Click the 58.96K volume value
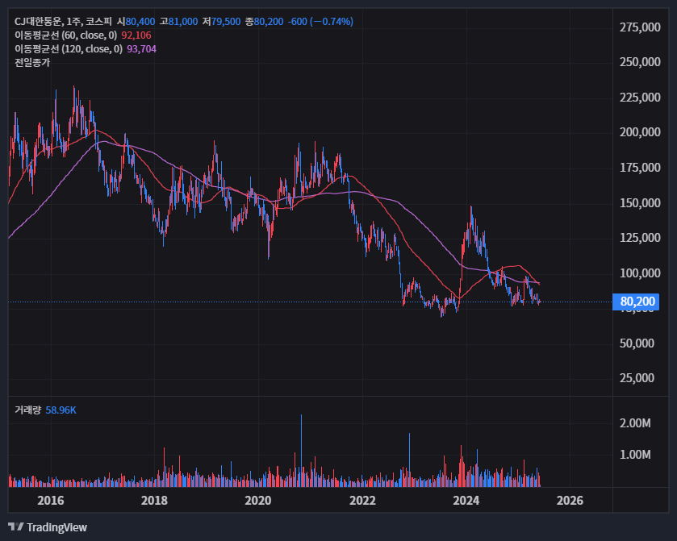The width and height of the screenshot is (677, 541). (61, 410)
